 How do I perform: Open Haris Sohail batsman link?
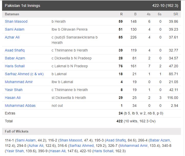[x=15, y=66]
